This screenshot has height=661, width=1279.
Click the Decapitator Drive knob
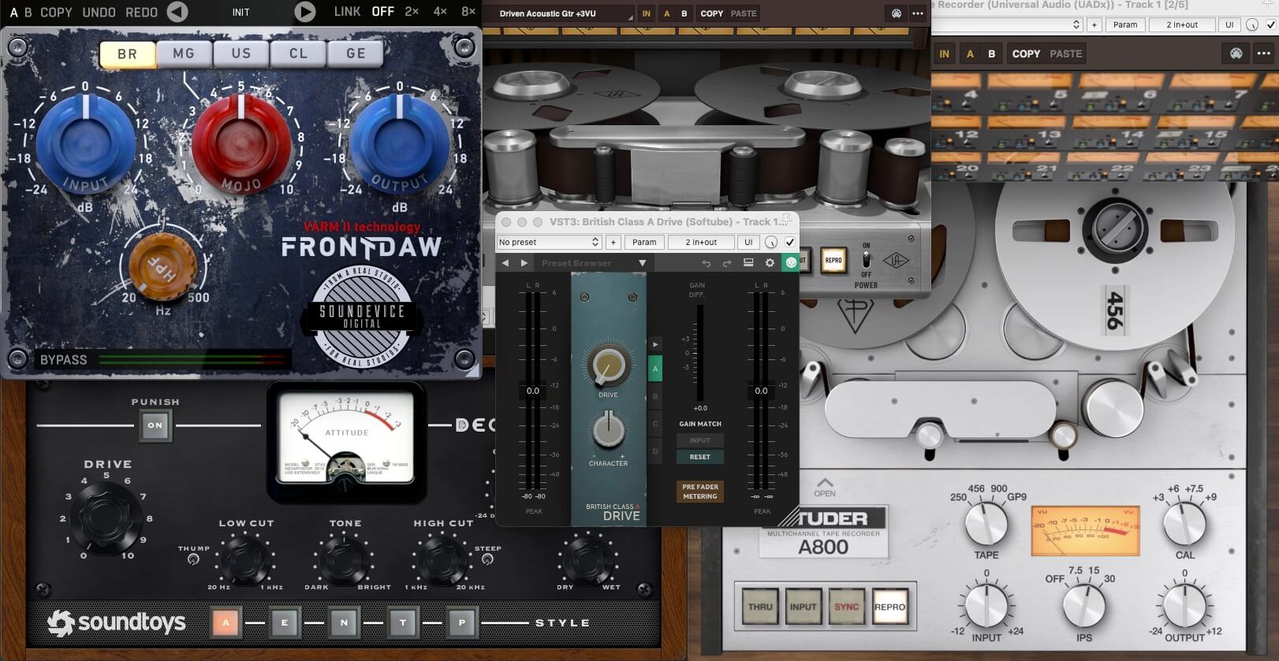(106, 517)
